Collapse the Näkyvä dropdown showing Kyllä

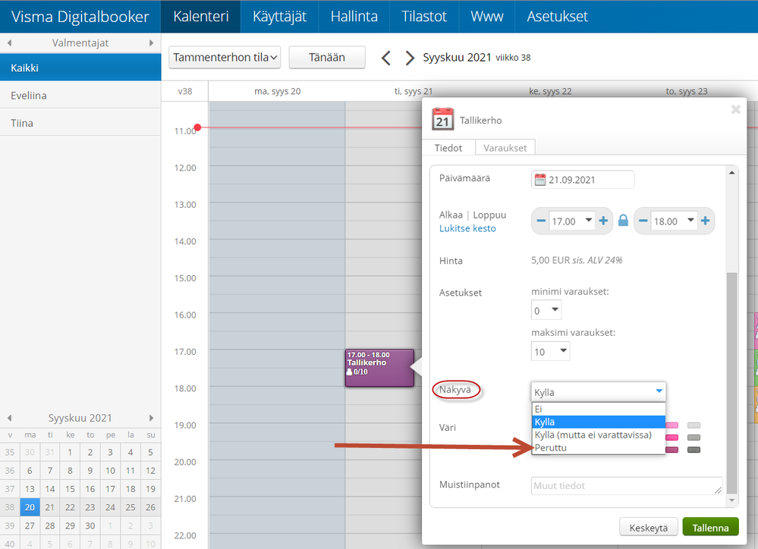599,392
